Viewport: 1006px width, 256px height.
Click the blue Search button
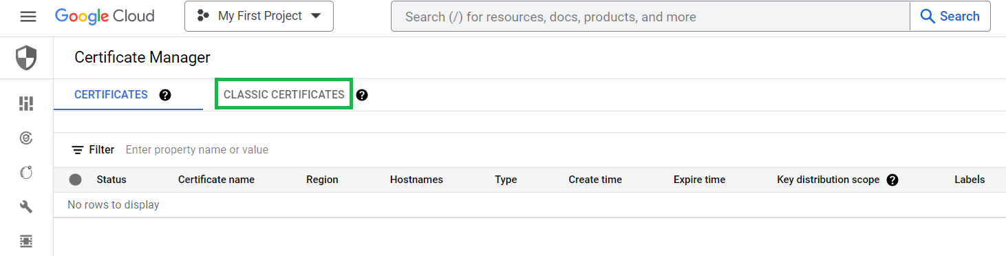point(950,17)
